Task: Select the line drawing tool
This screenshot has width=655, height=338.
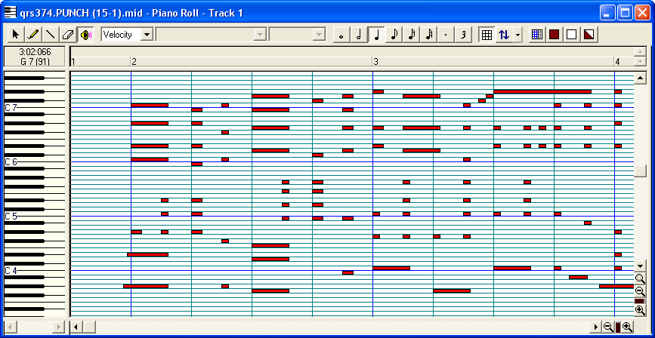Action: (x=51, y=35)
